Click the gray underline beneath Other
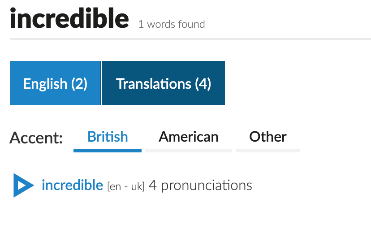 [268, 150]
